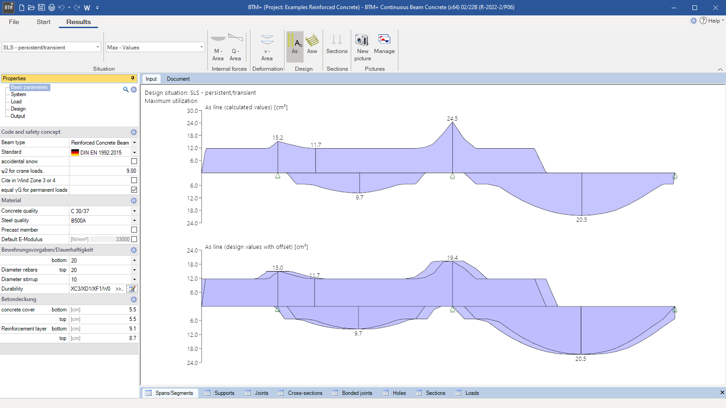Show M-Area internal forces diagram
The width and height of the screenshot is (726, 408).
coord(218,47)
